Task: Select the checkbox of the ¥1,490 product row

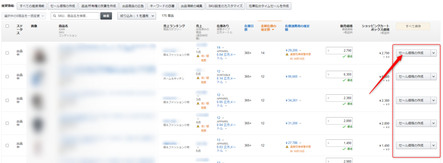Action: pos(7,145)
